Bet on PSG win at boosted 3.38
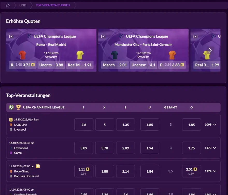228x195 pixels. (x=172, y=65)
